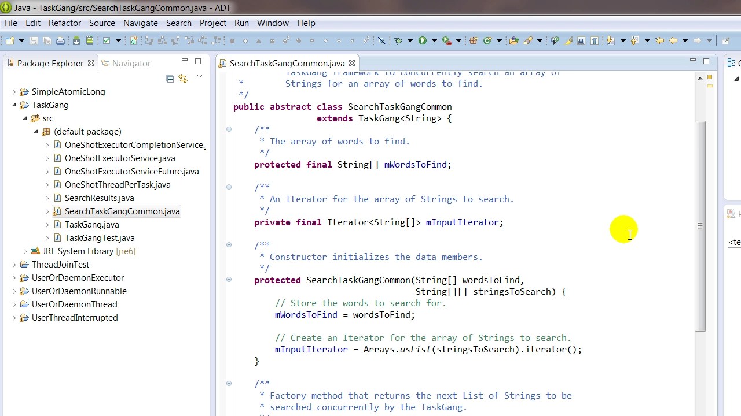Collapse All in Package Explorer
This screenshot has width=741, height=416.
(x=170, y=79)
